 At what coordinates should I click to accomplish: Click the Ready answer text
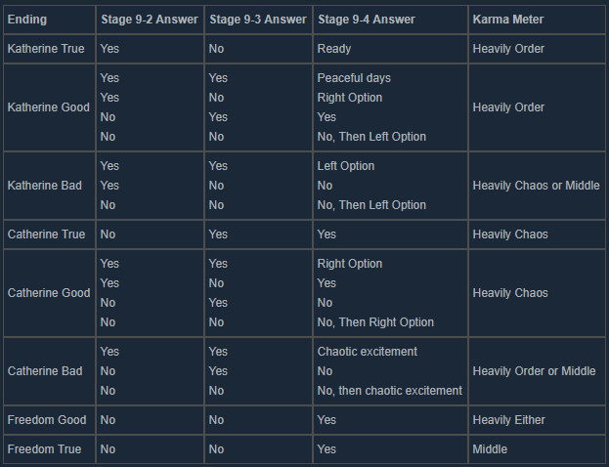(334, 49)
